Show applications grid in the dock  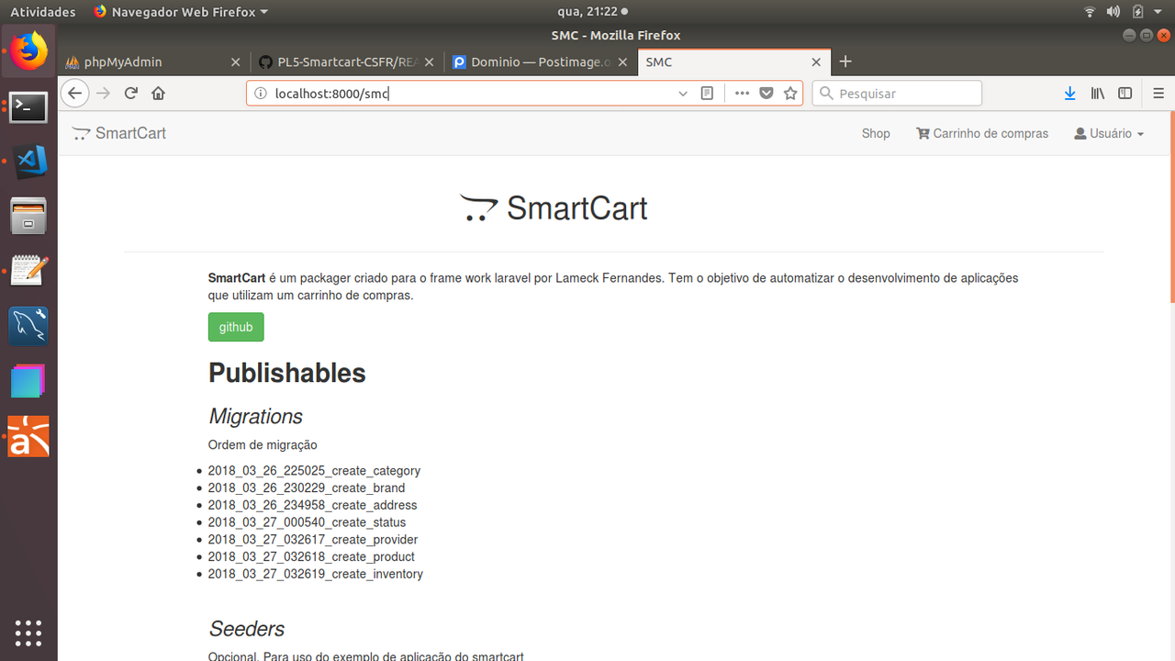(28, 633)
